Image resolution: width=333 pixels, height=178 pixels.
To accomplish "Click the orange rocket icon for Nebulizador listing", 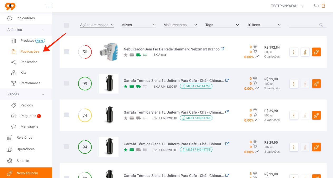I will coord(316,52).
